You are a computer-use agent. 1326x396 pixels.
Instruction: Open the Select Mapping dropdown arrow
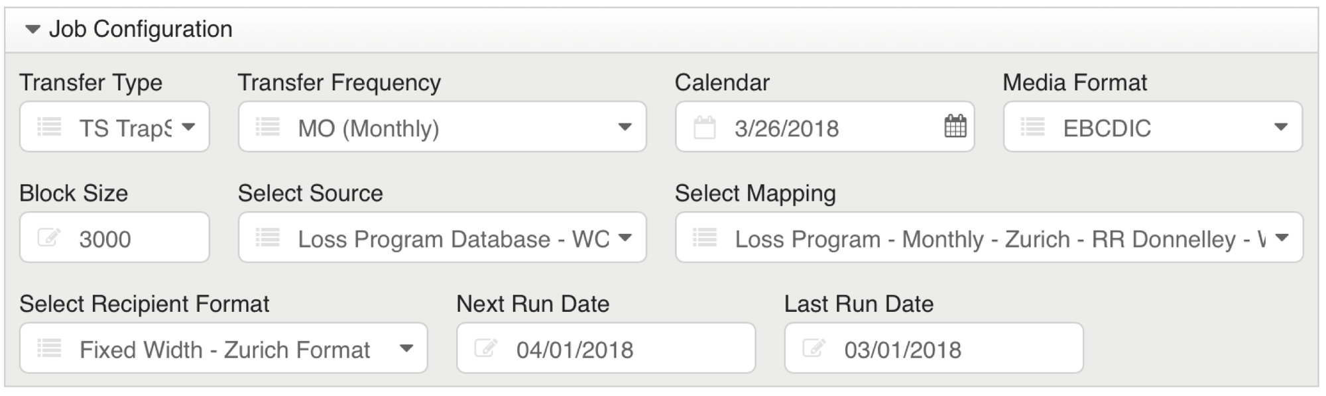tap(1282, 237)
